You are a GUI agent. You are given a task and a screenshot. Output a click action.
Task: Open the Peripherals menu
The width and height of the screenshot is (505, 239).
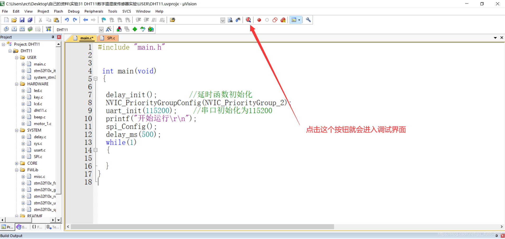click(x=94, y=11)
